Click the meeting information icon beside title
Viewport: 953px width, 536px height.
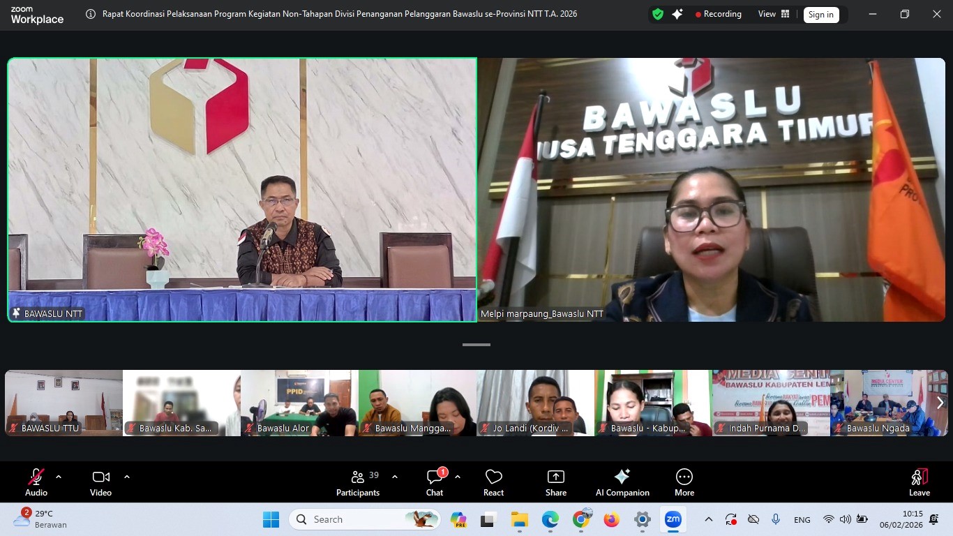click(x=91, y=14)
